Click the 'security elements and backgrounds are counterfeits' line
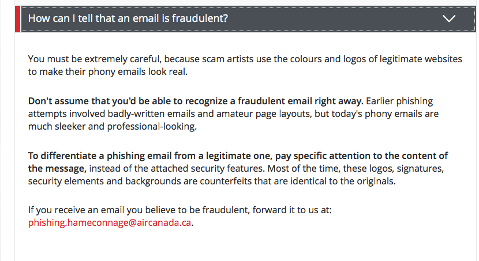Image resolution: width=479 pixels, height=261 pixels. pyautogui.click(x=212, y=181)
